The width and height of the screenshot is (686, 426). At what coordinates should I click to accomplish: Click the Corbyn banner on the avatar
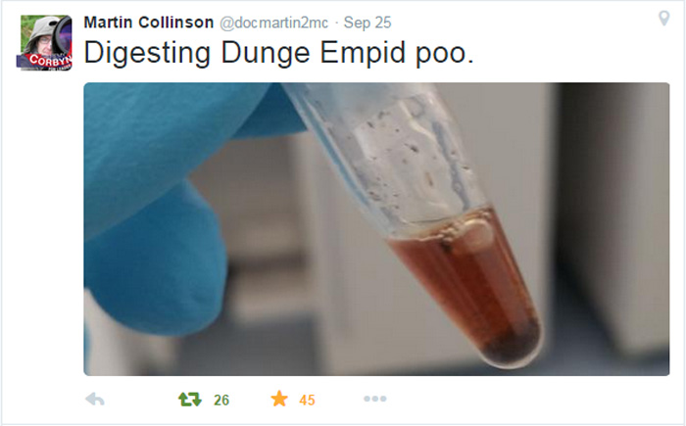pos(46,62)
